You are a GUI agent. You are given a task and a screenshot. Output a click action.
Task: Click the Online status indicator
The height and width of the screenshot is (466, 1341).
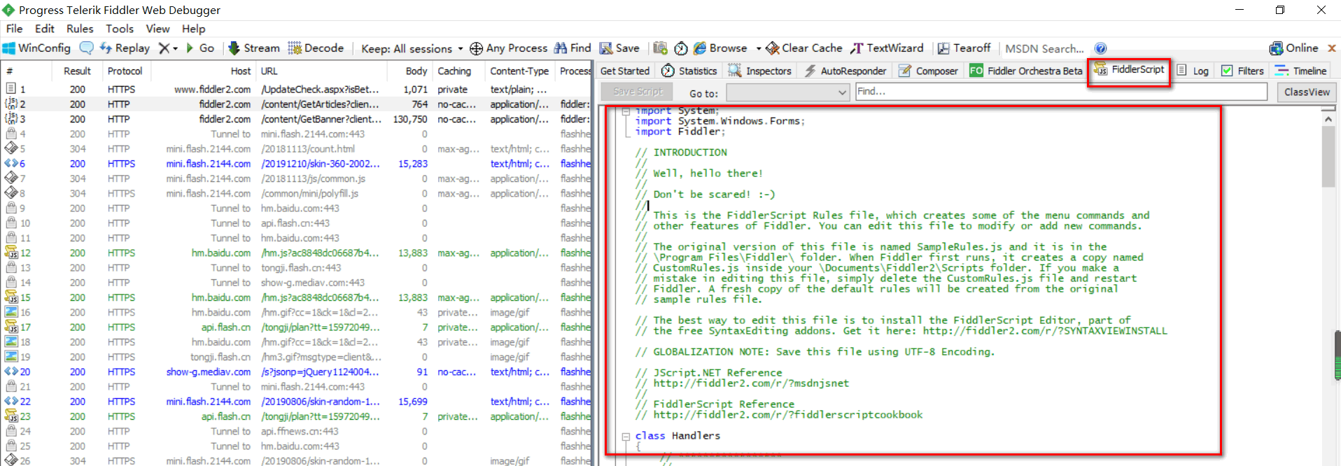(x=1293, y=48)
